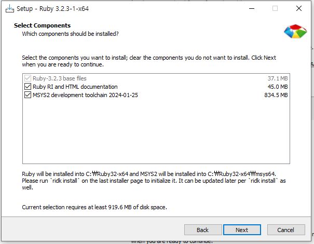Viewport: 314px width, 244px height.
Task: Close the Ruby setup window
Action: tap(299, 8)
